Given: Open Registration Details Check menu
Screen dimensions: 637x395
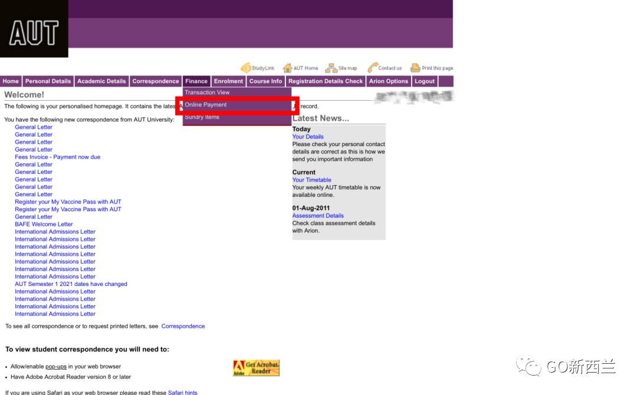Looking at the screenshot, I should [x=326, y=81].
